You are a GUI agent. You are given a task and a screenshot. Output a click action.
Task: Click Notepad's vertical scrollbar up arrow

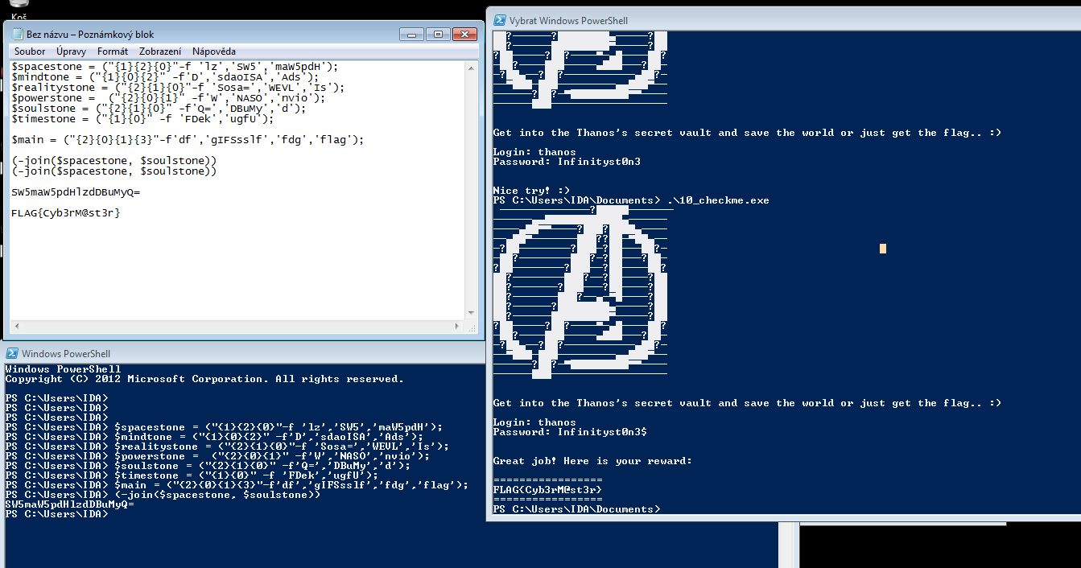(x=472, y=67)
